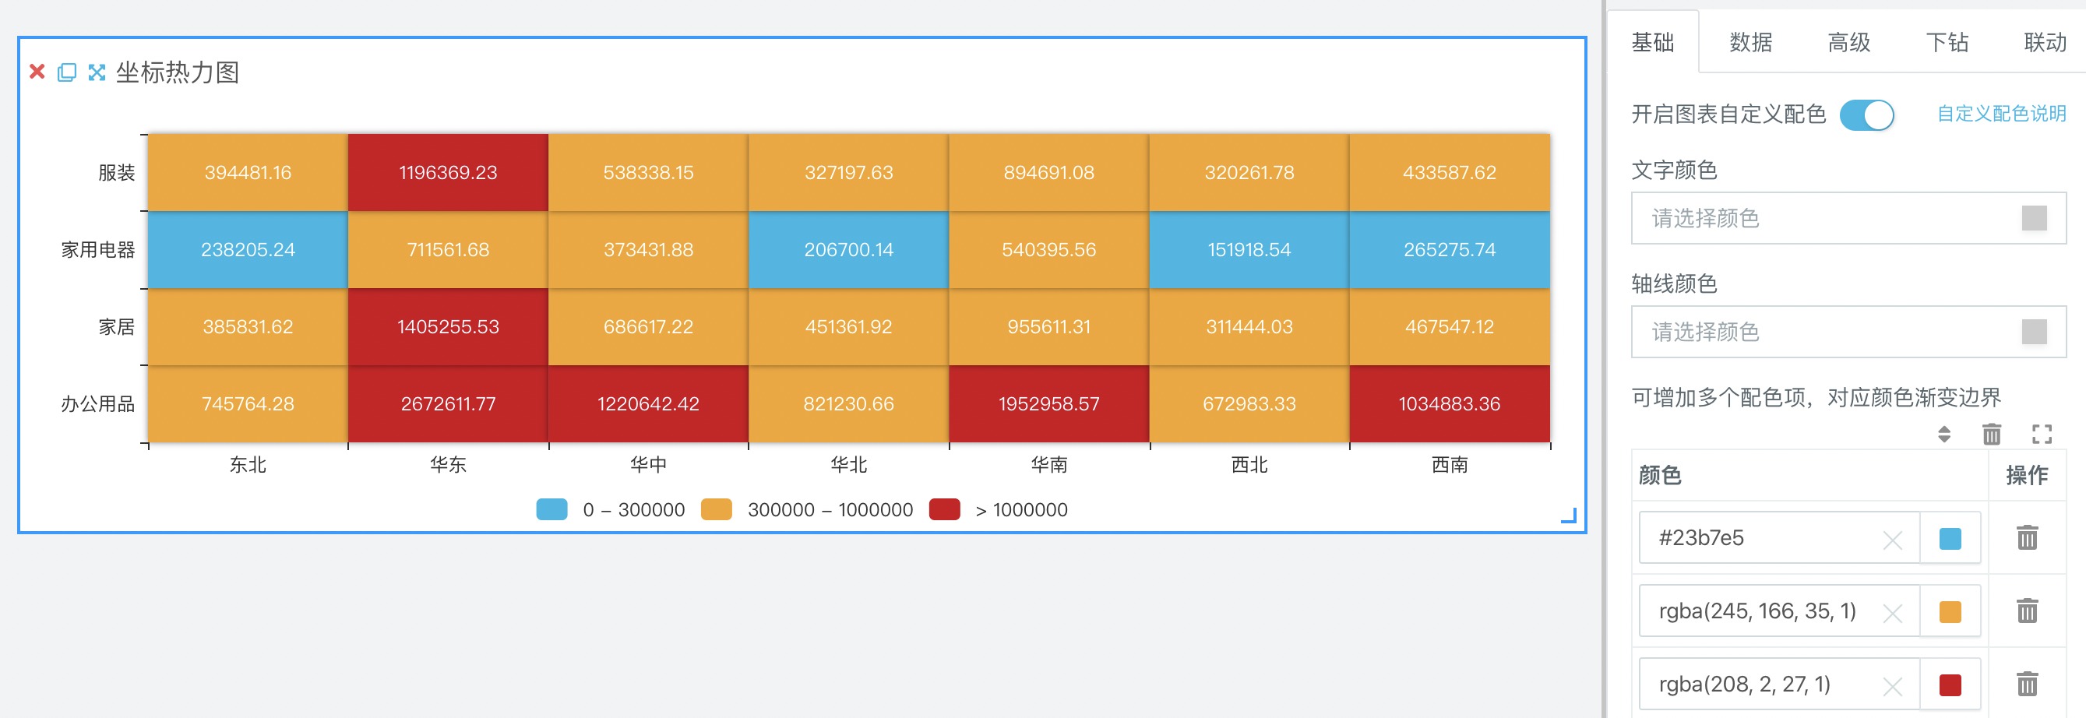Click the 西南 x-axis label
This screenshot has width=2086, height=718.
1450,465
